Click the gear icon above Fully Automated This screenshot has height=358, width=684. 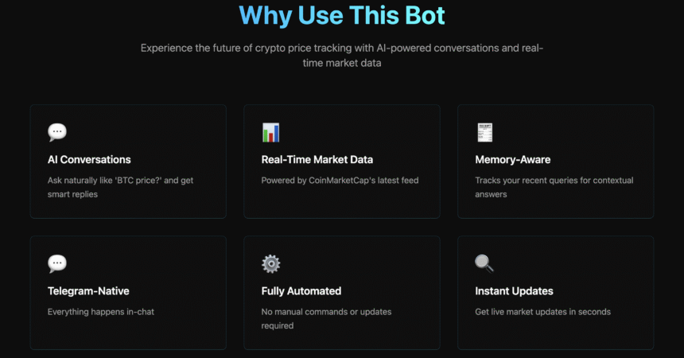[x=271, y=263]
